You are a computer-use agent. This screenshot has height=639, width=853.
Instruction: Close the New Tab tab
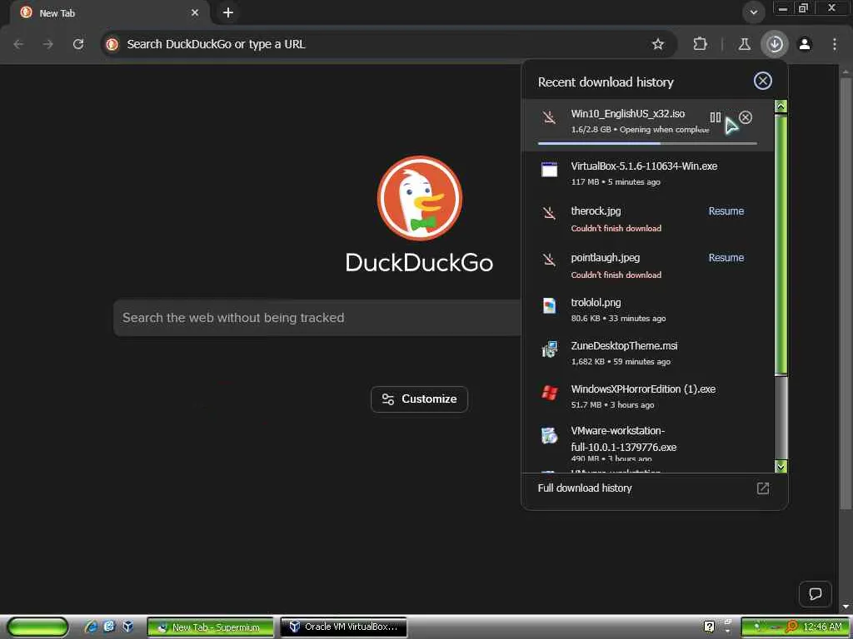point(195,12)
